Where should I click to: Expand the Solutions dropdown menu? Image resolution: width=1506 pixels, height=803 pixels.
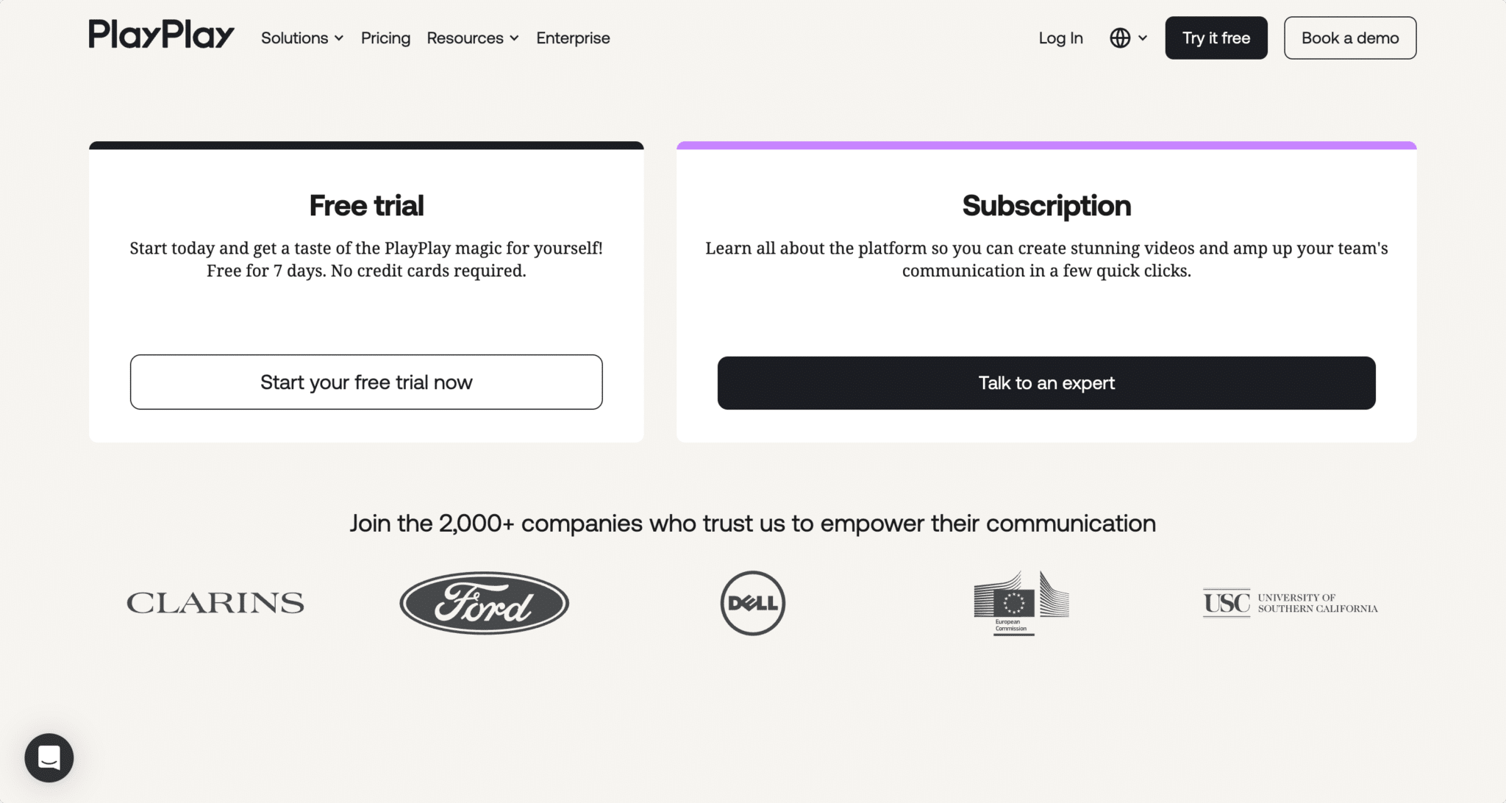302,38
